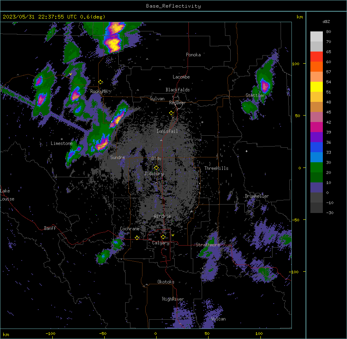This screenshot has width=347, height=339.
Task: Click the Vulcan label
Action: (218, 319)
